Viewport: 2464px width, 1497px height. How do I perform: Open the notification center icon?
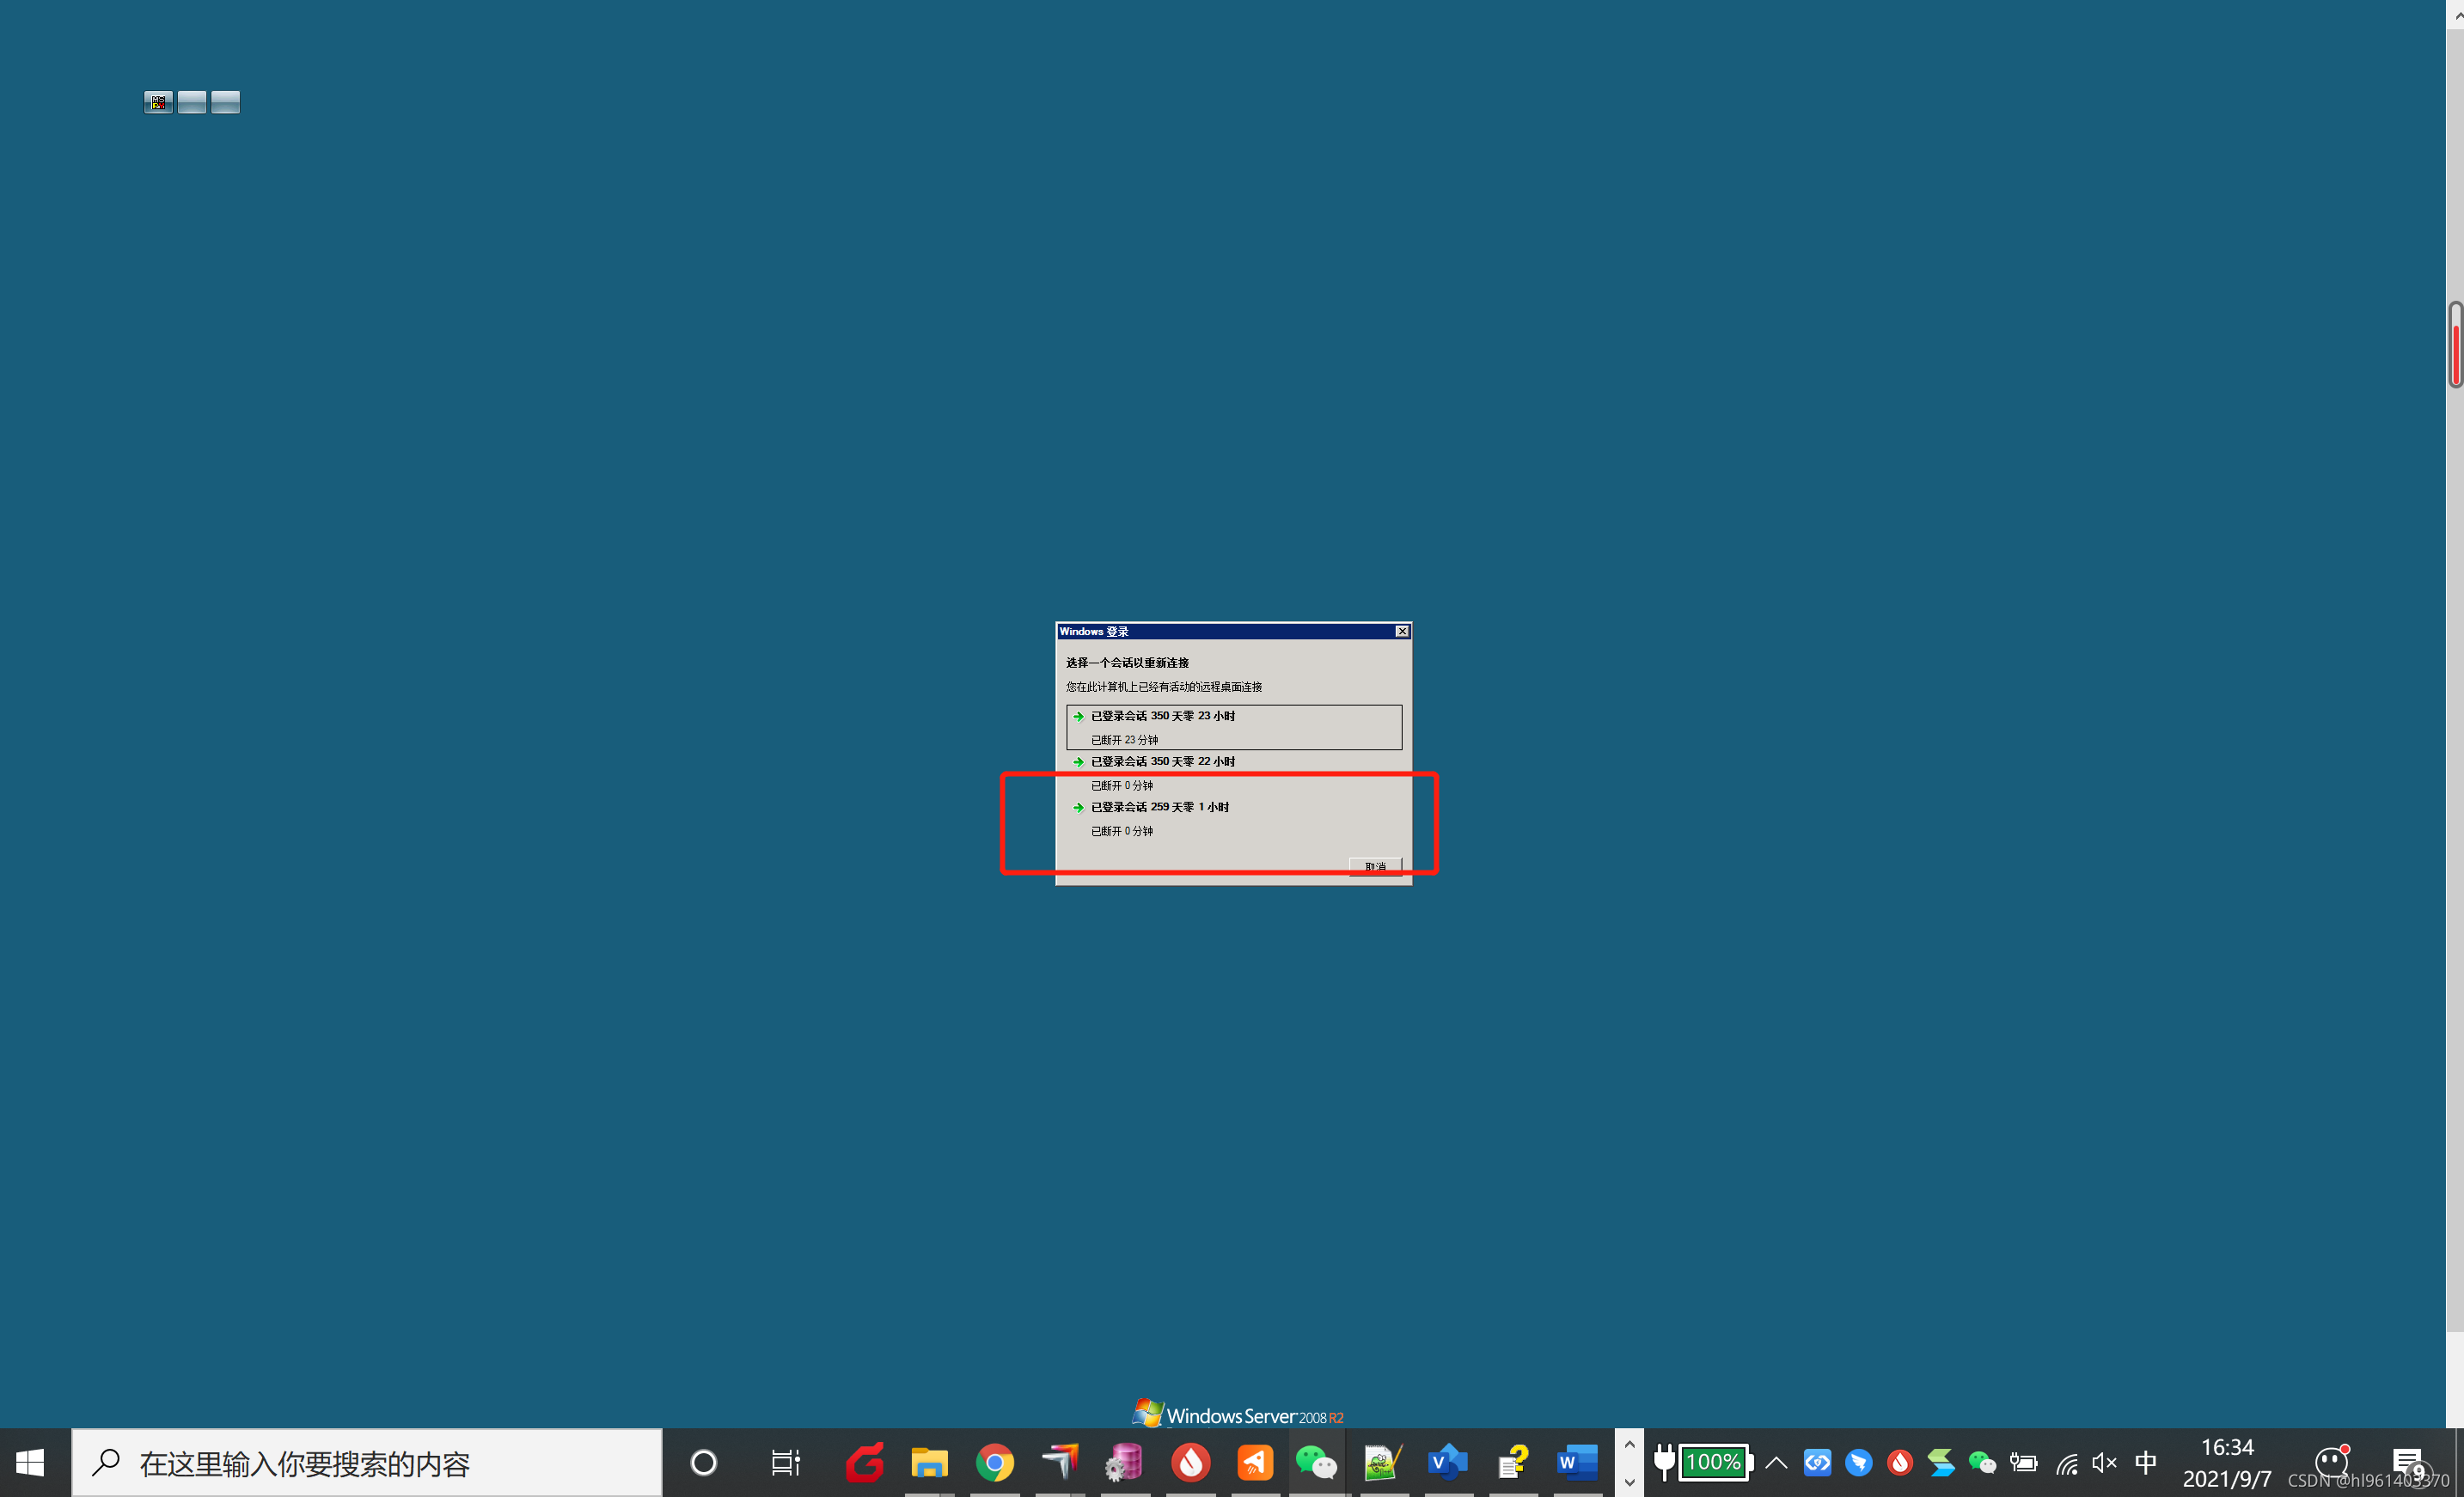pyautogui.click(x=2408, y=1463)
